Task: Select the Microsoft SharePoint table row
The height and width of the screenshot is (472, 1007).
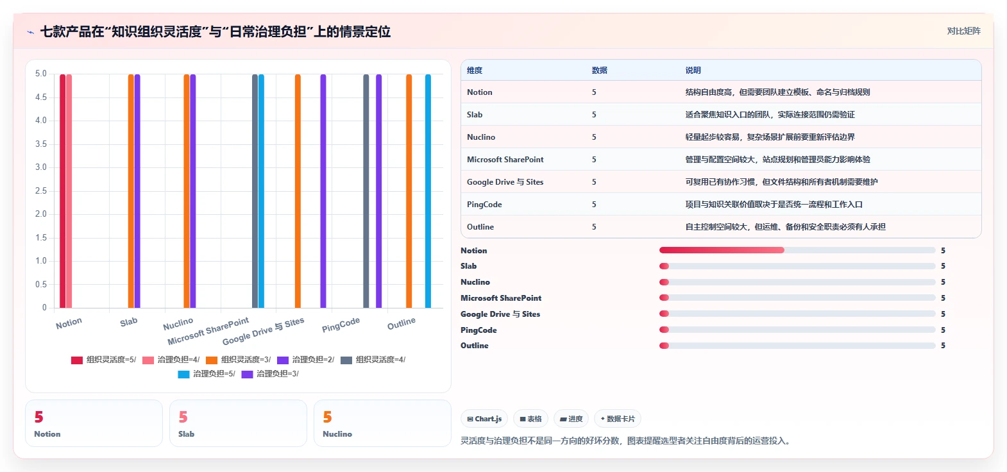Action: 721,160
